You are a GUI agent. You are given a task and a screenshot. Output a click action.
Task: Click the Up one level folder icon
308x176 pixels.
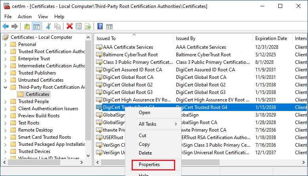(27, 26)
